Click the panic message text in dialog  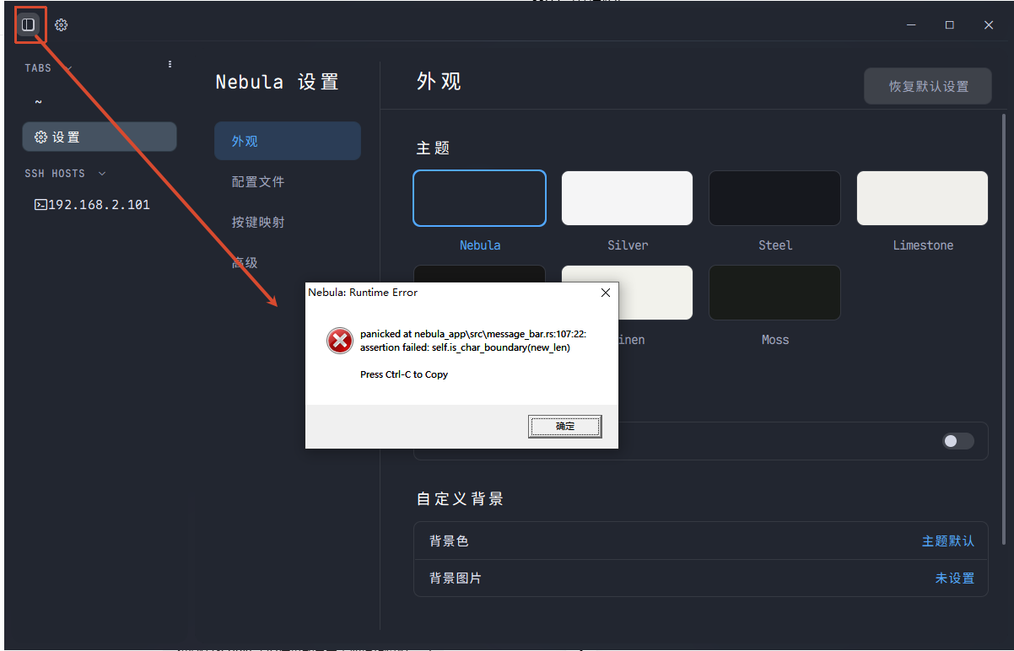473,341
